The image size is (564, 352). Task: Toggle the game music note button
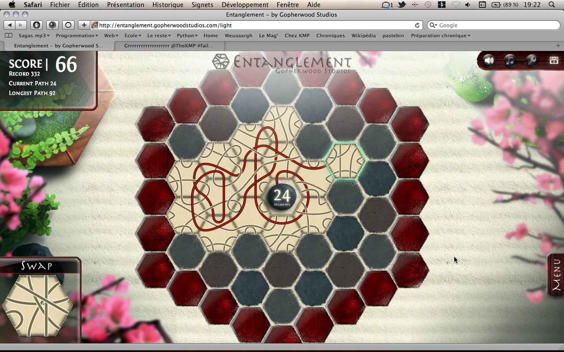pyautogui.click(x=510, y=61)
